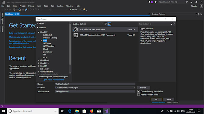The image size is (204, 114).
Task: Expand the Visual Basic node
Action: (38, 60)
